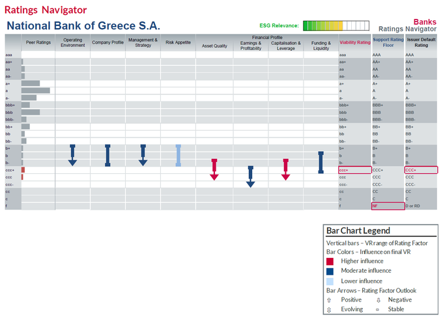Select the highlighted CCC+ Issuer Default Rating box
443x319 pixels.
tap(421, 170)
